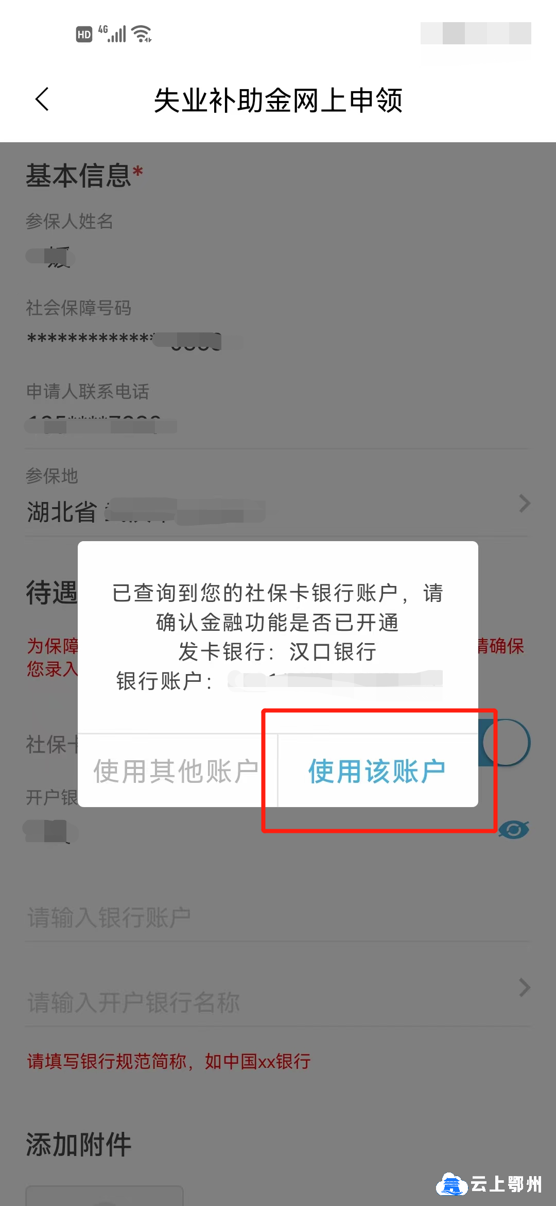Go back using the header arrow
This screenshot has width=556, height=1206.
click(x=42, y=99)
